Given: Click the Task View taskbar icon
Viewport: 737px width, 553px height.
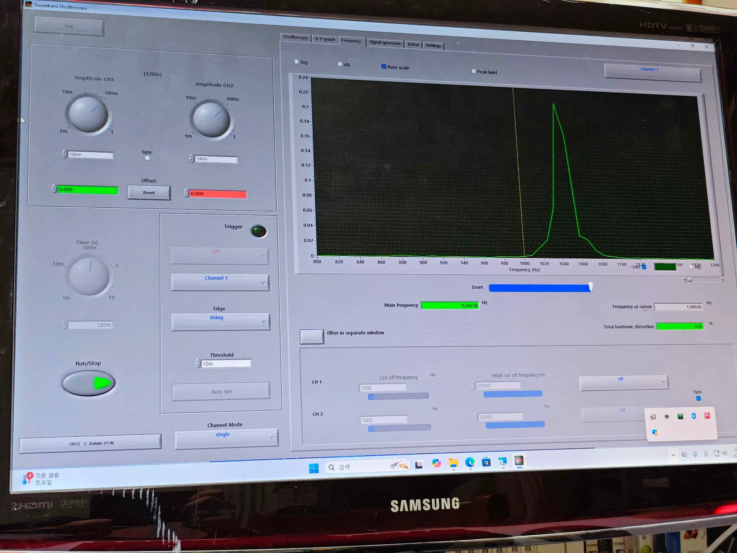Looking at the screenshot, I should pyautogui.click(x=419, y=465).
